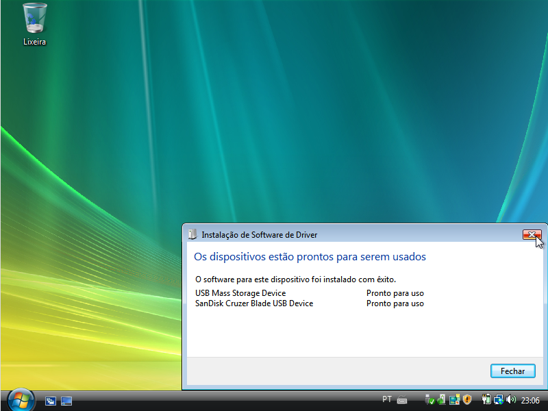Viewport: 548px width, 411px height.
Task: Click the heading 'Os dispositivos estão prontos para serem usados'
Action: click(x=310, y=257)
